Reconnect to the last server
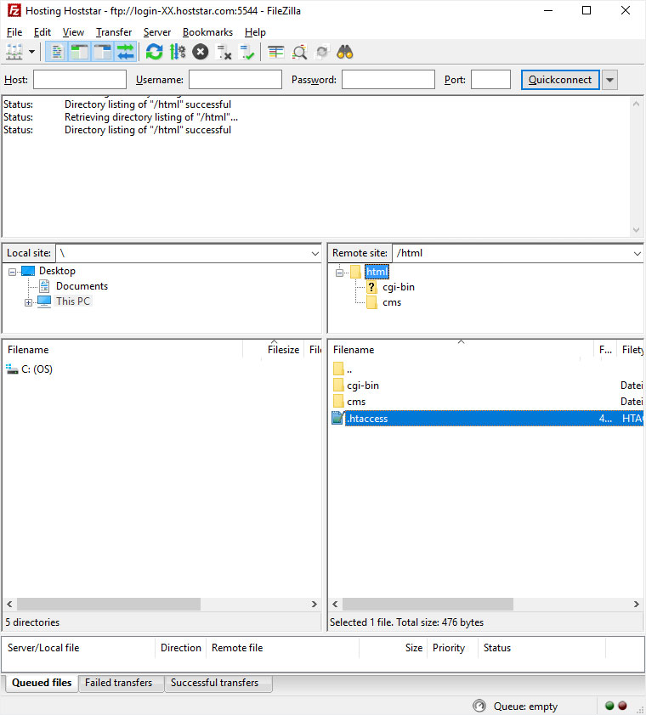This screenshot has width=646, height=715. (247, 52)
